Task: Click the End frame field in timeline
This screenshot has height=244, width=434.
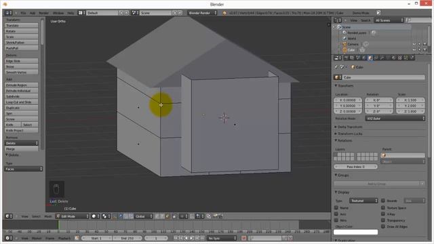Action: 127,238
